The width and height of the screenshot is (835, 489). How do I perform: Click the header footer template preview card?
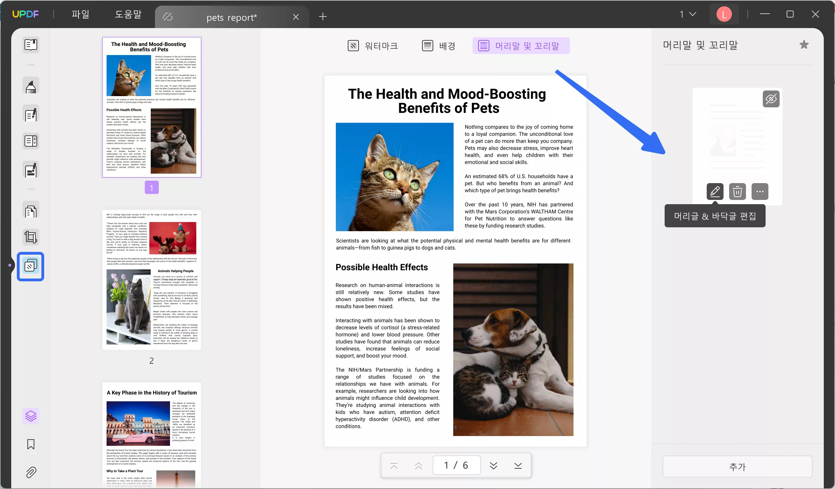point(737,146)
